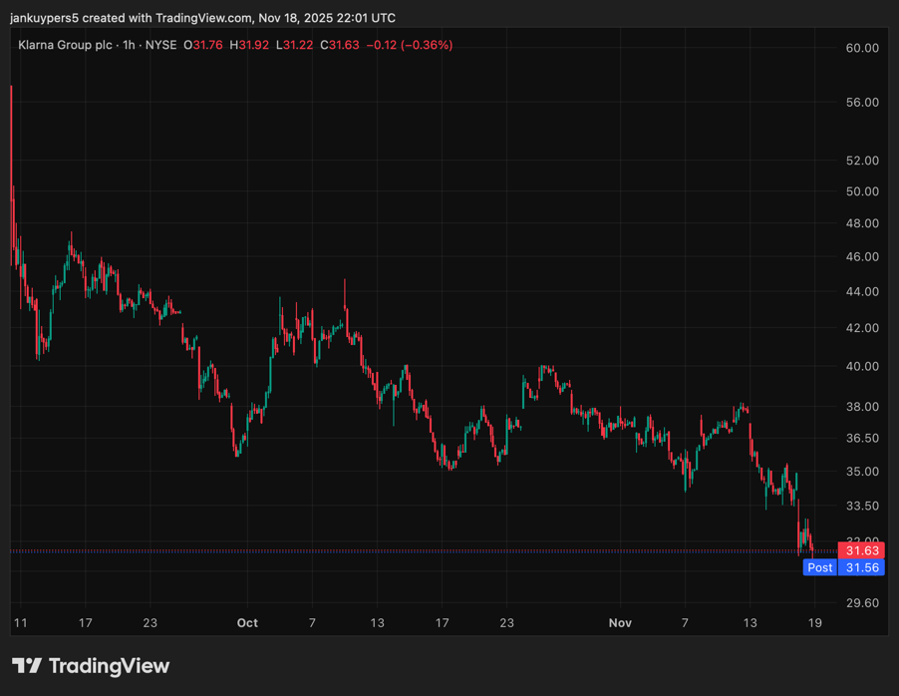
Task: Click the header text 'jankuypers5 created with TradingView.com'
Action: click(x=131, y=18)
